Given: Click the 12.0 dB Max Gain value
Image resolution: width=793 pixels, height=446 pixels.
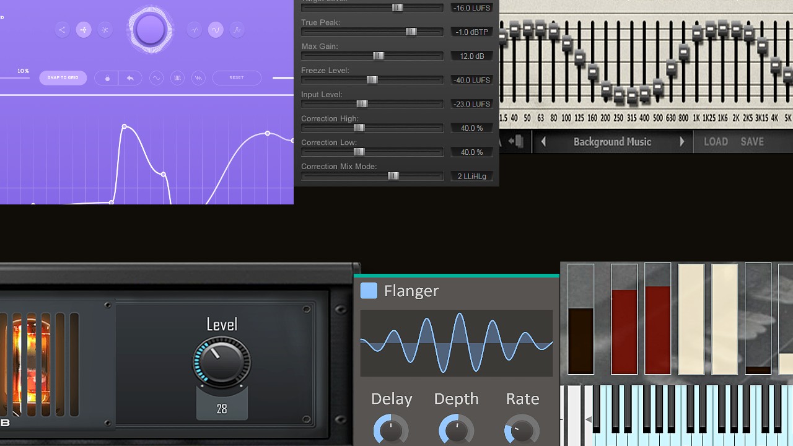Looking at the screenshot, I should point(471,56).
